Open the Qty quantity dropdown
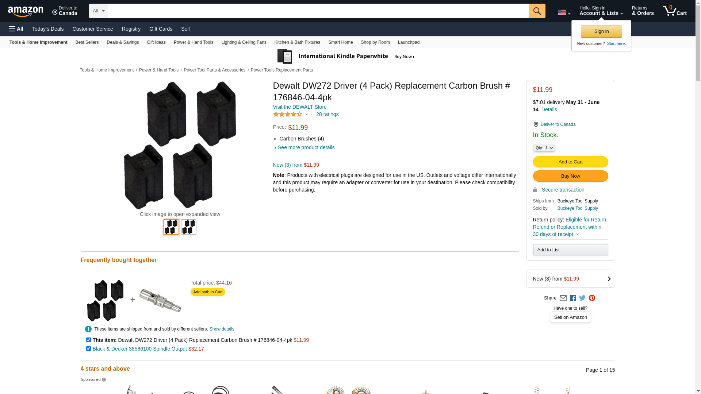 (544, 148)
